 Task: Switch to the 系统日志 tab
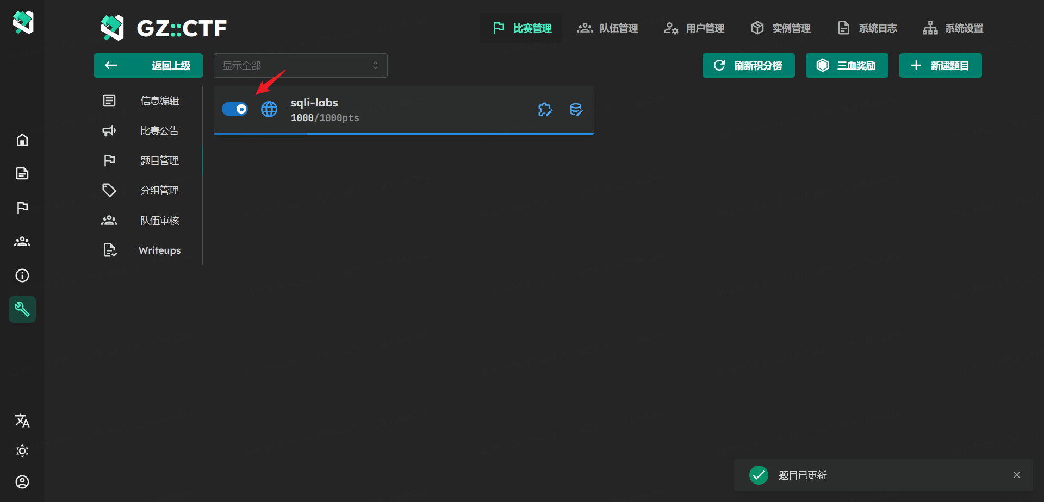(x=867, y=28)
